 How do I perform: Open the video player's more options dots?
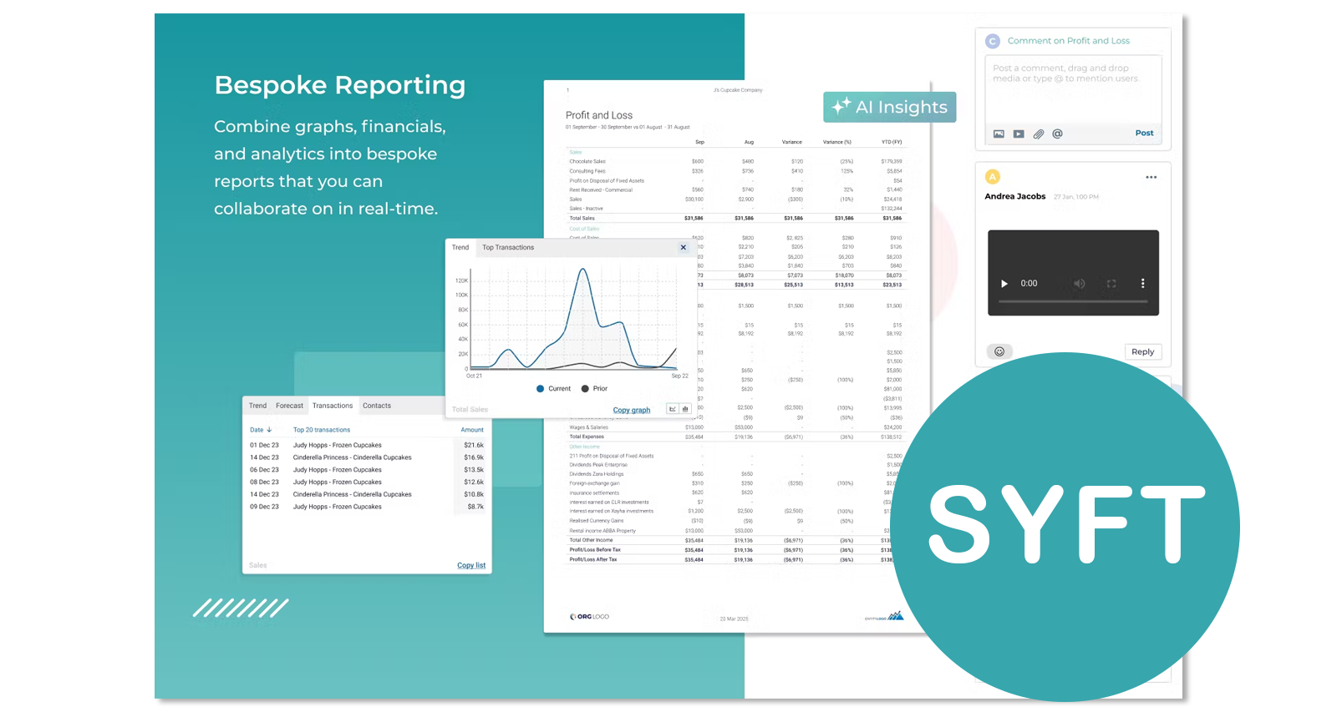[x=1143, y=284]
